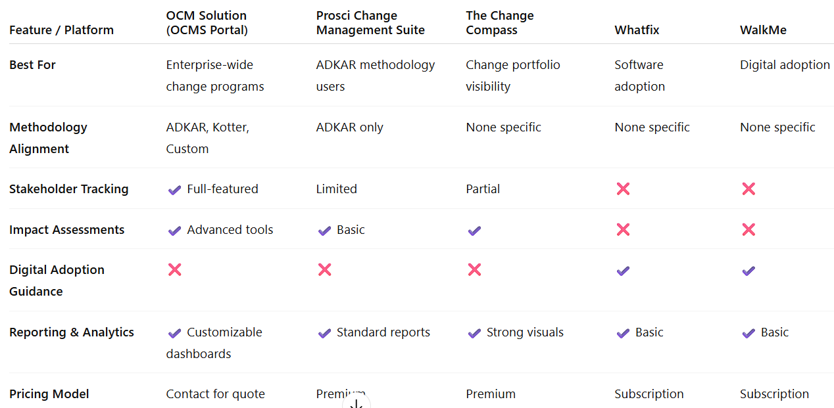This screenshot has width=834, height=408.
Task: Click the Whatfix Digital Adoption Guidance checkmark
Action: tap(623, 271)
